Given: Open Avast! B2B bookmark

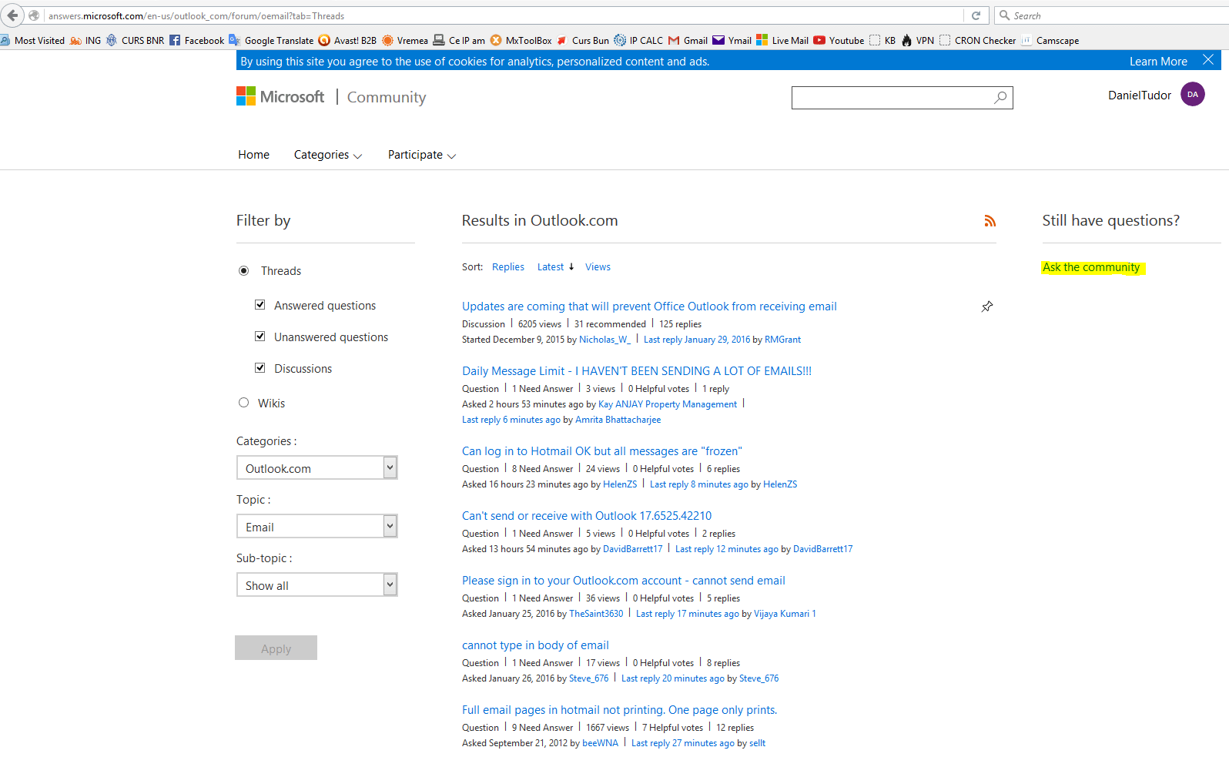Looking at the screenshot, I should [x=347, y=41].
